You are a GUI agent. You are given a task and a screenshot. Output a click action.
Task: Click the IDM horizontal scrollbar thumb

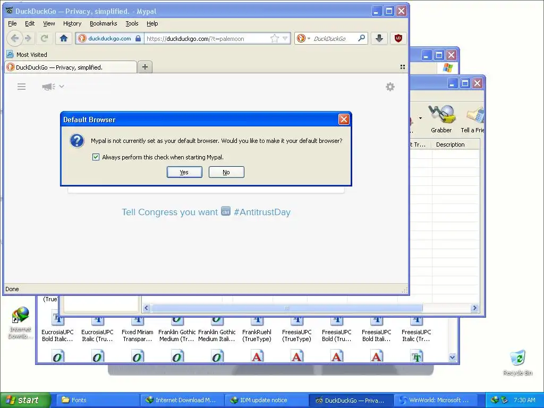coord(287,308)
